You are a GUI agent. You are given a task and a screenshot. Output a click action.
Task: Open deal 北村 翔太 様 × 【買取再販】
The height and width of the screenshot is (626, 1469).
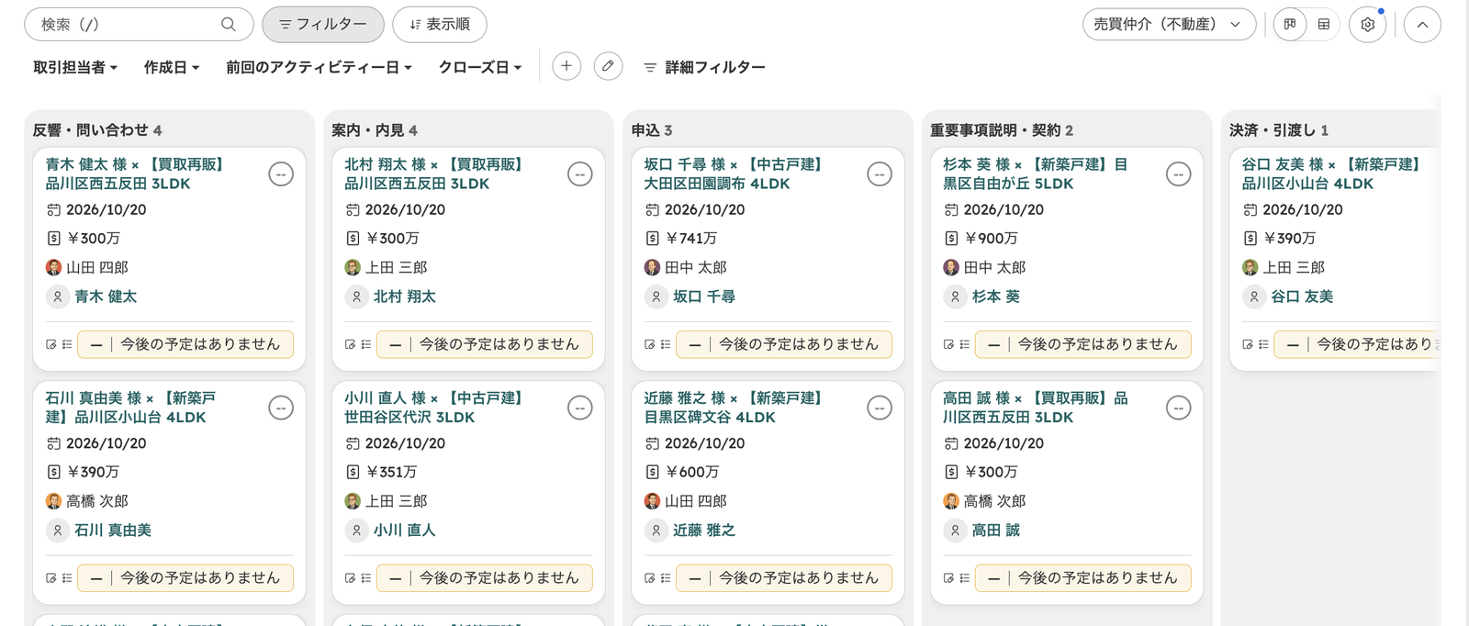(x=434, y=173)
